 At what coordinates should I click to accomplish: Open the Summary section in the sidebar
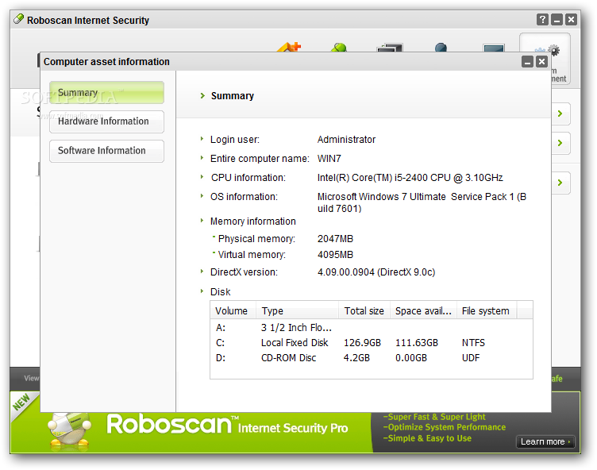tap(106, 93)
